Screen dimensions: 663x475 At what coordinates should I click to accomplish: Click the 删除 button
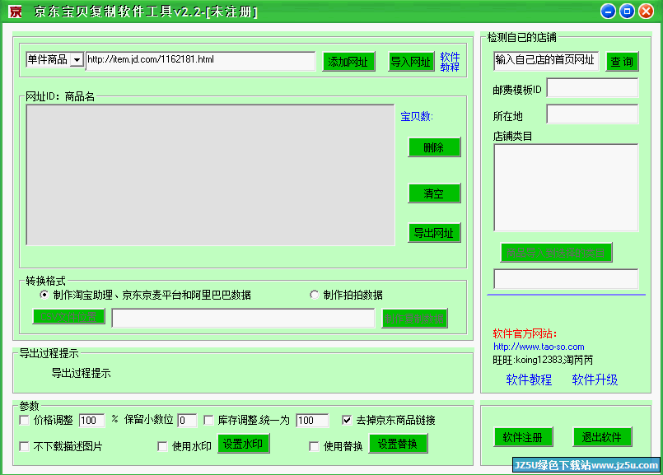coord(434,147)
